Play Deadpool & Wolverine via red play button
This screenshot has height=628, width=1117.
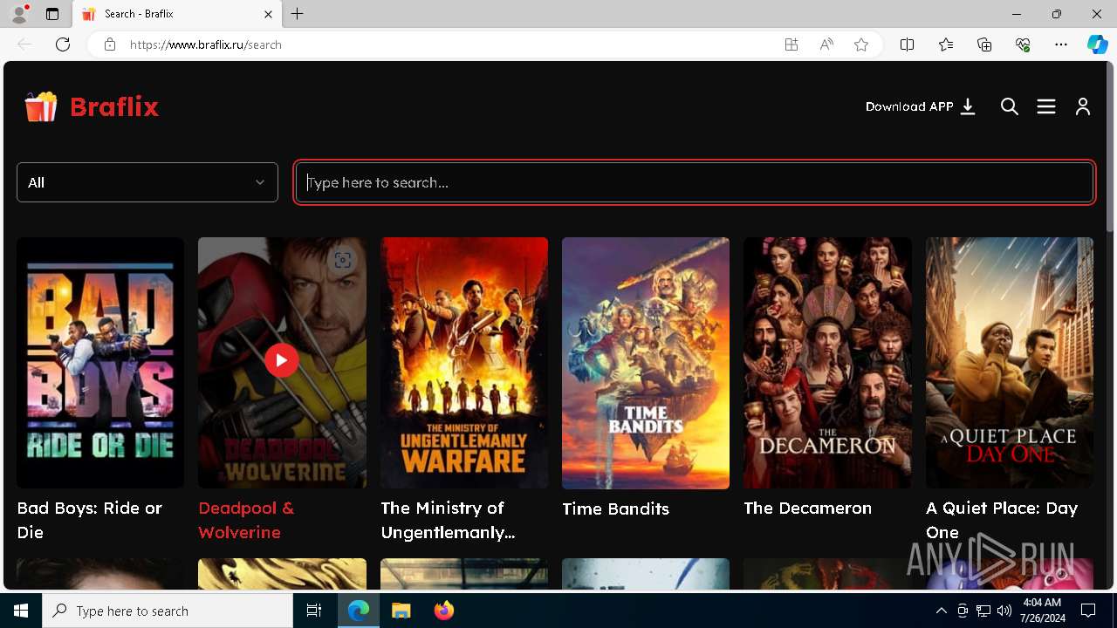coord(282,360)
